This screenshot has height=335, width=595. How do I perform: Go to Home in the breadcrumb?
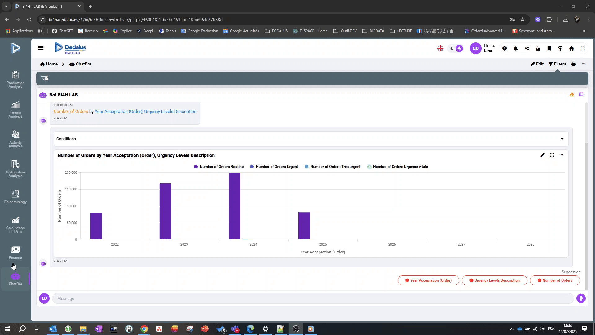pos(49,64)
